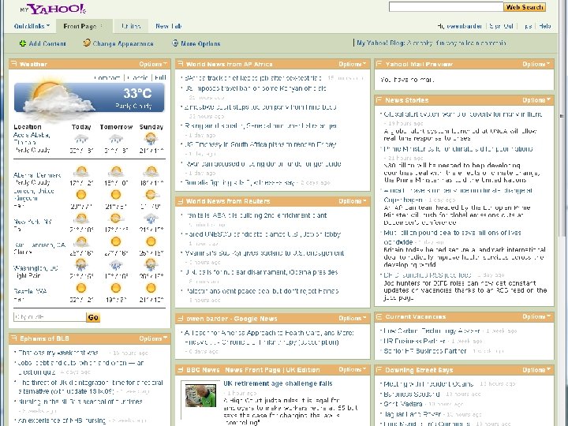The image size is (568, 426).
Task: Click the BBC News story thumbnail
Action: 200,395
